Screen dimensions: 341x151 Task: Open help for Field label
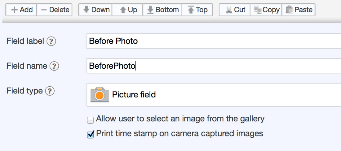click(51, 41)
